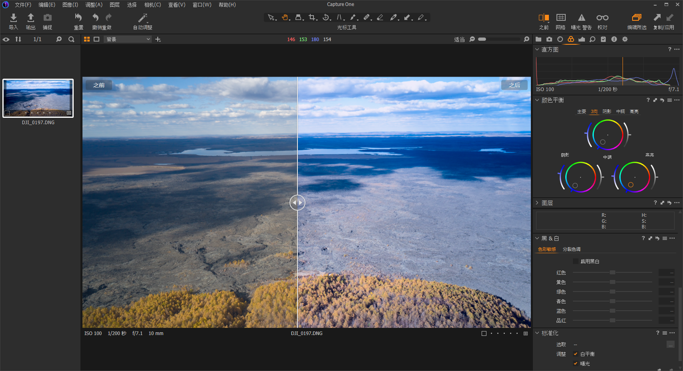
Task: Click the 重置 (Reset) icon
Action: point(78,18)
